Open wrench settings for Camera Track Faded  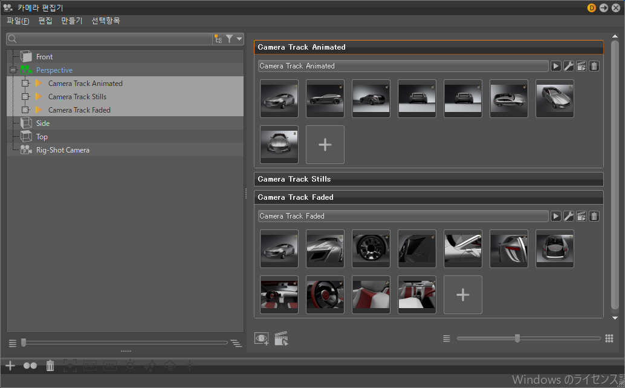(x=568, y=216)
